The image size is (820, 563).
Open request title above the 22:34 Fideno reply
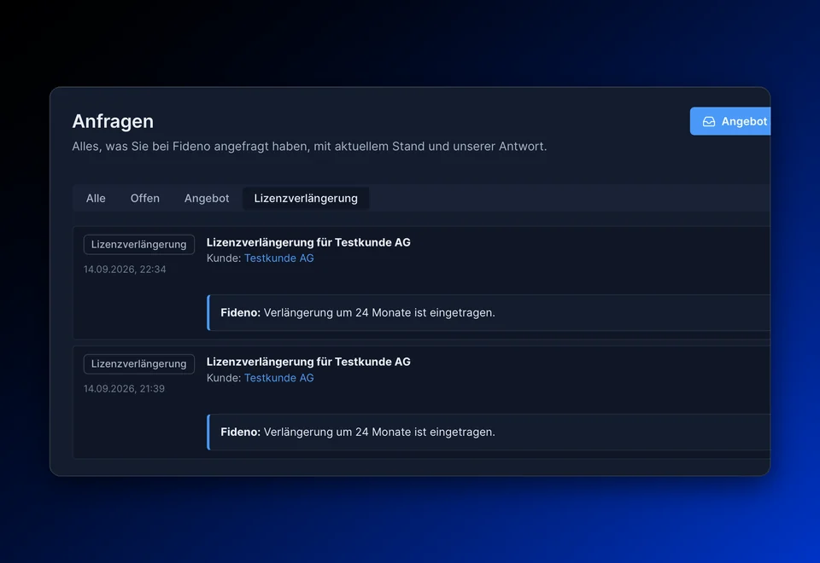(x=308, y=242)
